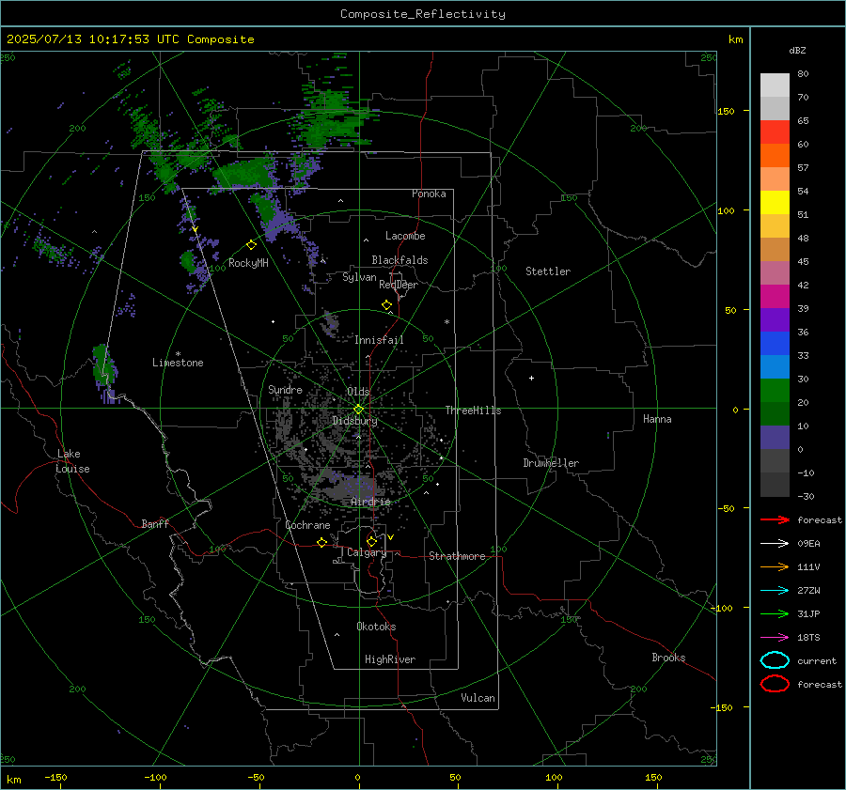Click the current legend label
This screenshot has height=790, width=846.
[x=816, y=660]
